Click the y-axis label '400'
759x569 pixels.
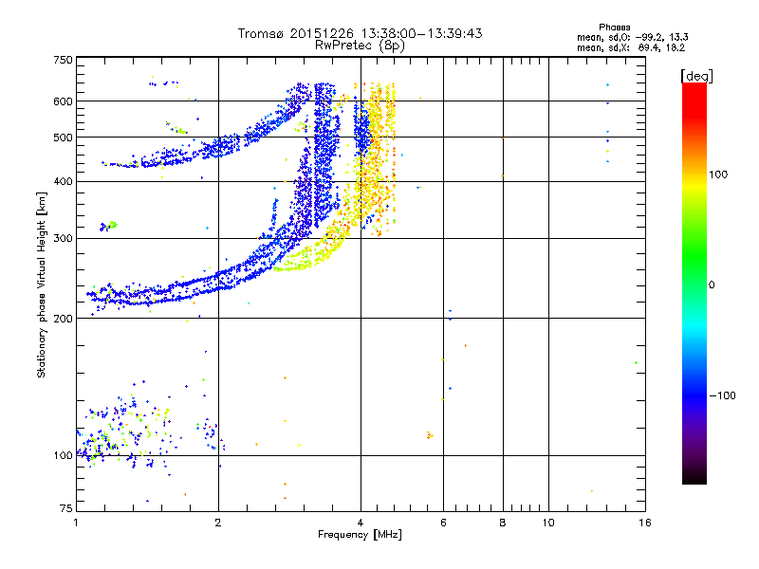click(x=63, y=181)
